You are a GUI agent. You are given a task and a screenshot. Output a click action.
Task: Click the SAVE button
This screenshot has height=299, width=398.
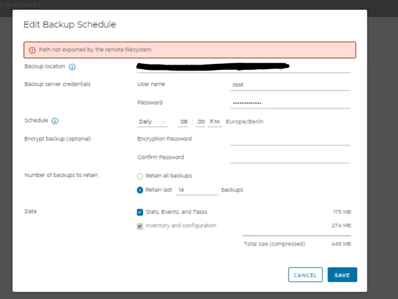click(342, 275)
